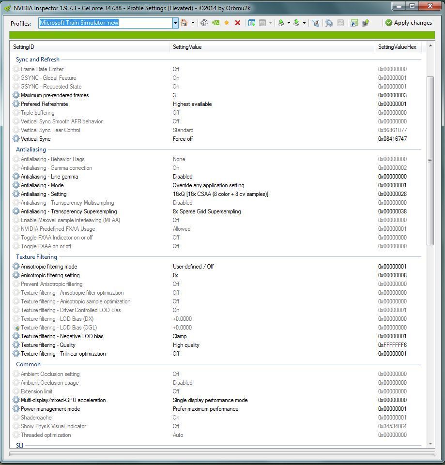The height and width of the screenshot is (465, 445).
Task: Click the refresh profile settings icon
Action: (204, 23)
